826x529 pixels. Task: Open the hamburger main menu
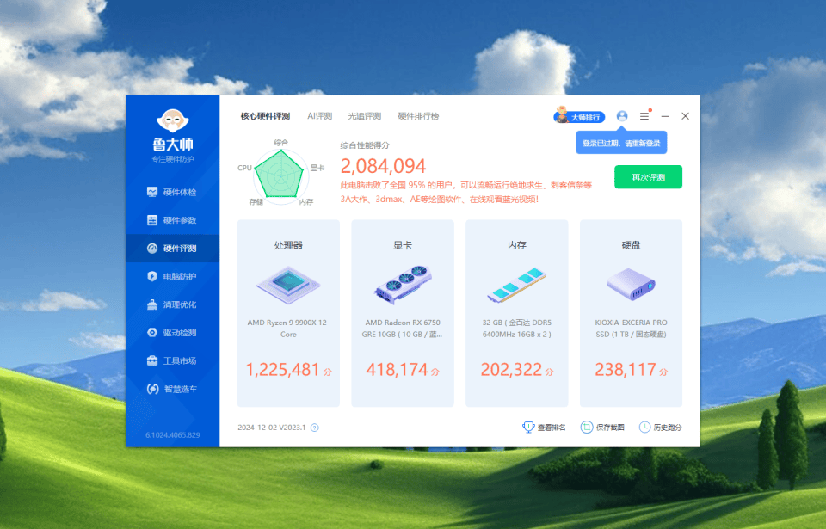point(644,116)
